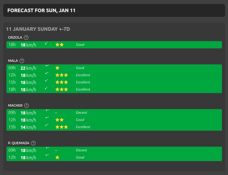Select the single star rating in Mala 09h row
The image size is (228, 175).
(57, 68)
